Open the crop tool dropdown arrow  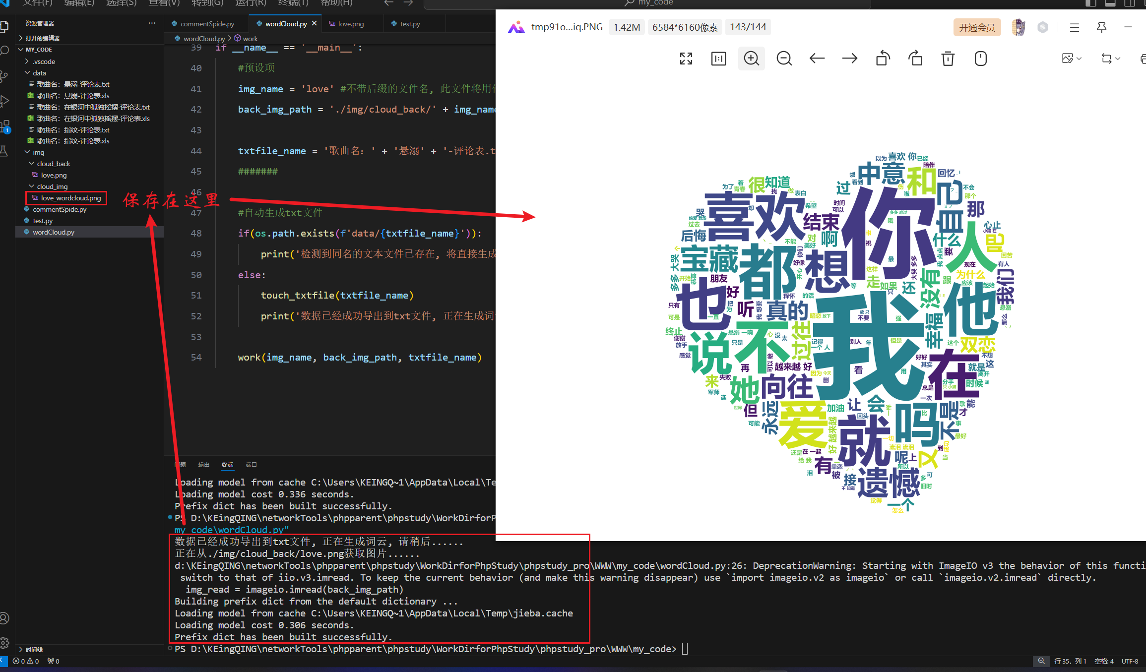point(1118,59)
